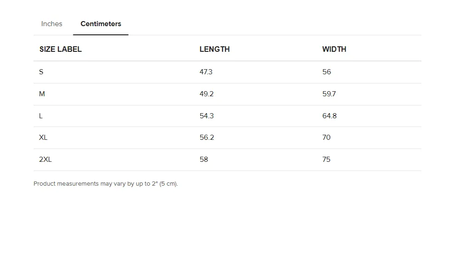459x275 pixels.
Task: Click the SIZE LABEL column header
Action: click(x=61, y=49)
